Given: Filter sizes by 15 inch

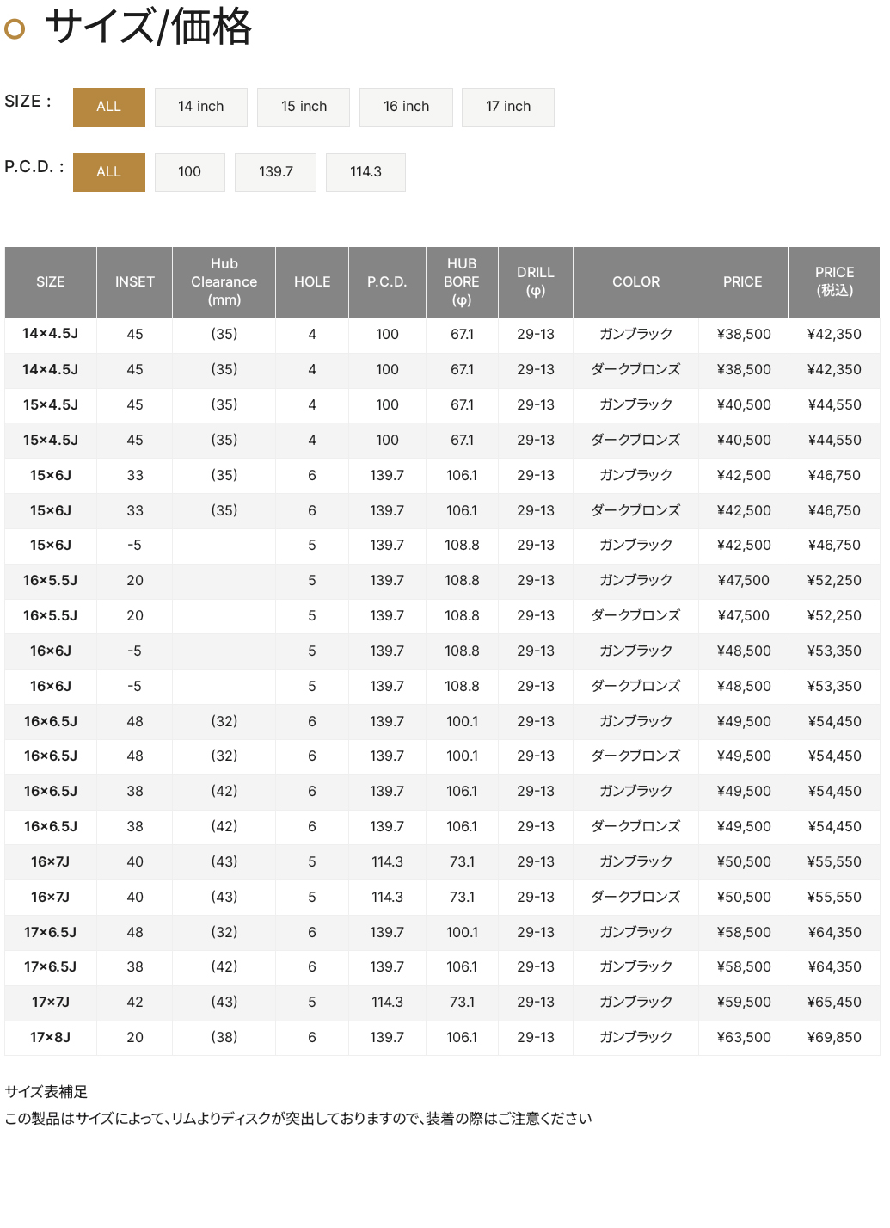Looking at the screenshot, I should tap(304, 107).
